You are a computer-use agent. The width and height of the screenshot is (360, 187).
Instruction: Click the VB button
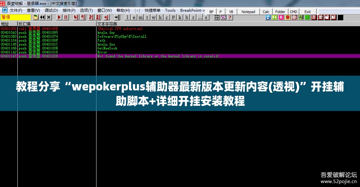point(231,12)
